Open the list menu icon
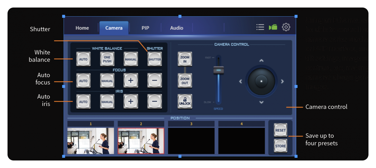Screen dimensions: 376x168 [260, 27]
